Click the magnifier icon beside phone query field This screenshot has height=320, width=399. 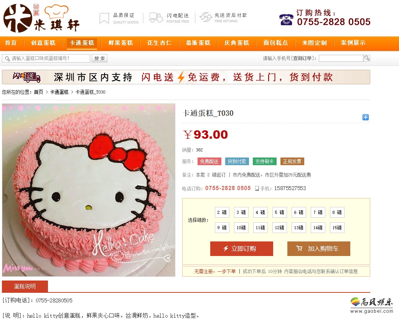[367, 58]
